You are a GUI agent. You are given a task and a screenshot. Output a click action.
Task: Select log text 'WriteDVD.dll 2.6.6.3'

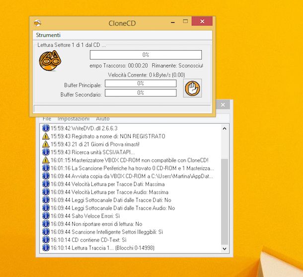[94, 128]
